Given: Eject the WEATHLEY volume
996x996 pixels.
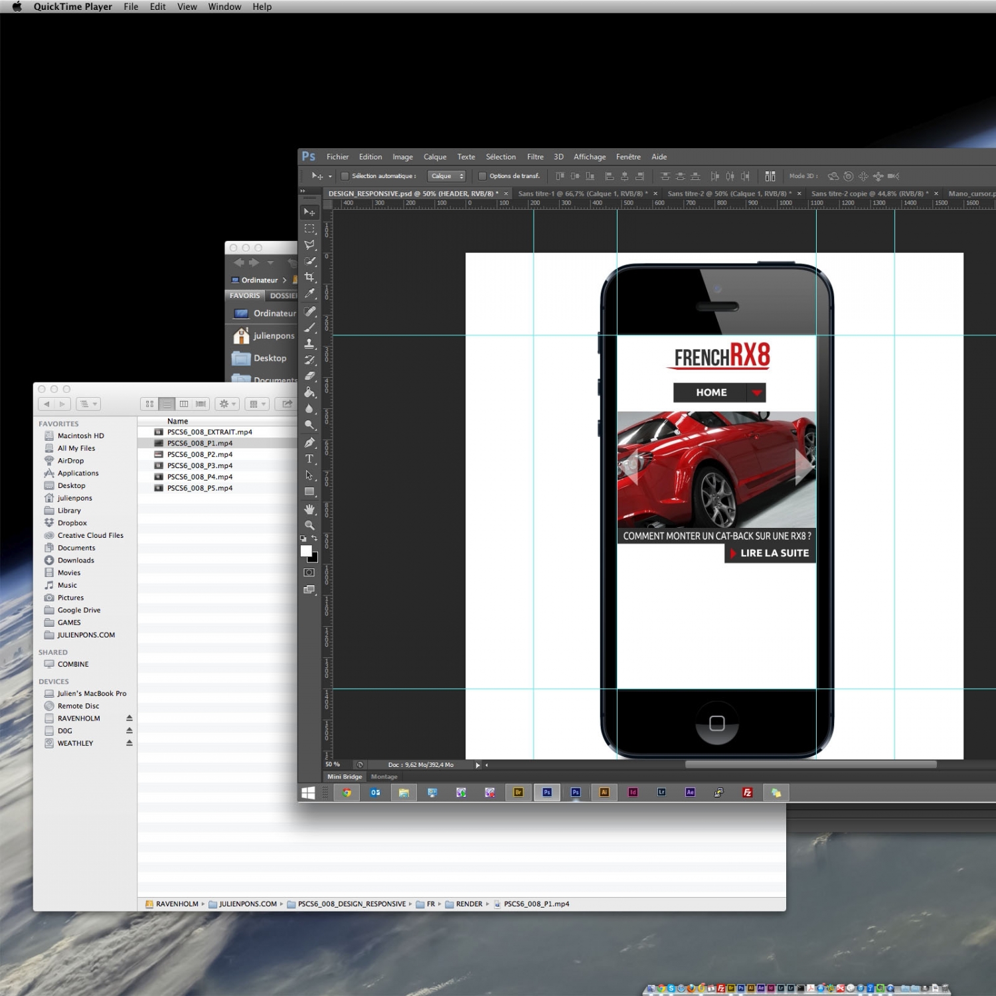Looking at the screenshot, I should (x=129, y=743).
